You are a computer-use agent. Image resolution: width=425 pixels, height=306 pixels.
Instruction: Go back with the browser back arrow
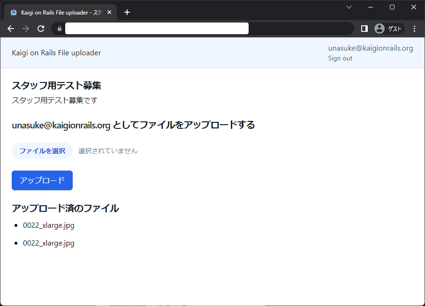pos(11,29)
